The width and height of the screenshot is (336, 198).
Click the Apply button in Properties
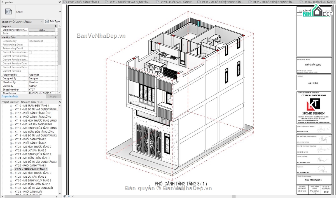53,96
